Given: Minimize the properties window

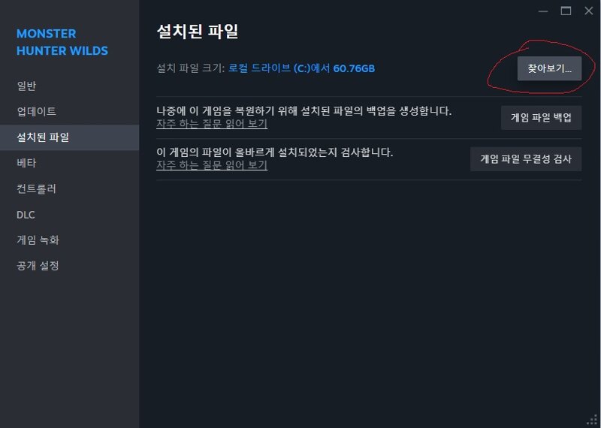Looking at the screenshot, I should coord(542,11).
